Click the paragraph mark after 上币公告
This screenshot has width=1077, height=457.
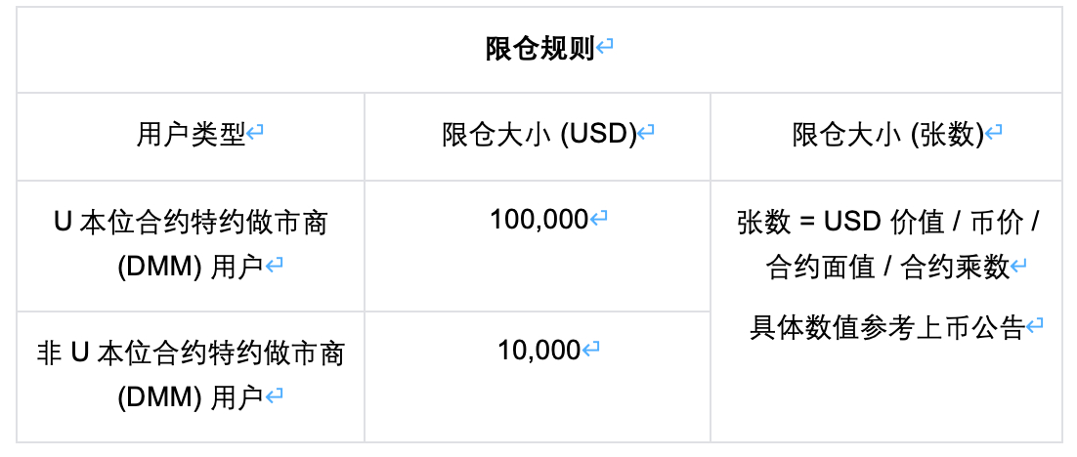(x=1034, y=324)
